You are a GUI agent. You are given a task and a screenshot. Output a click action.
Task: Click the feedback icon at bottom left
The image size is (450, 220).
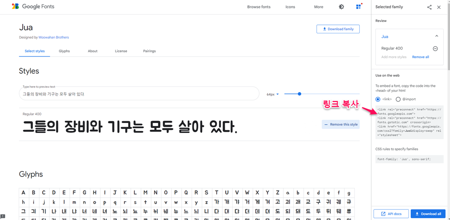coord(3,216)
